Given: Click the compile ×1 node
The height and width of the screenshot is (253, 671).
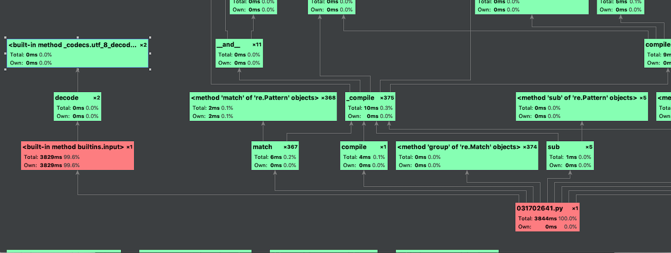Looking at the screenshot, I should pos(364,155).
